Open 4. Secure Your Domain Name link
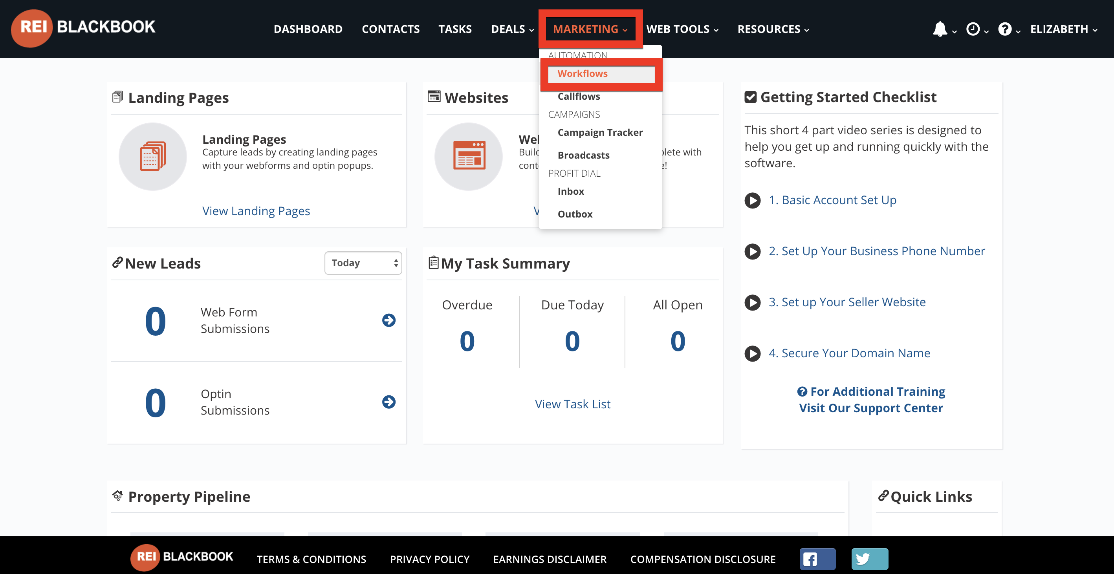Viewport: 1114px width, 574px height. tap(849, 353)
